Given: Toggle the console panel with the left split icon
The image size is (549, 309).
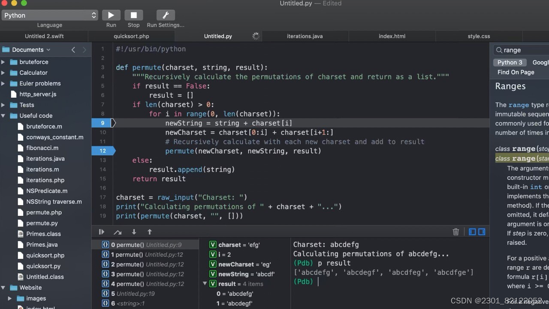Looking at the screenshot, I should pos(472,232).
